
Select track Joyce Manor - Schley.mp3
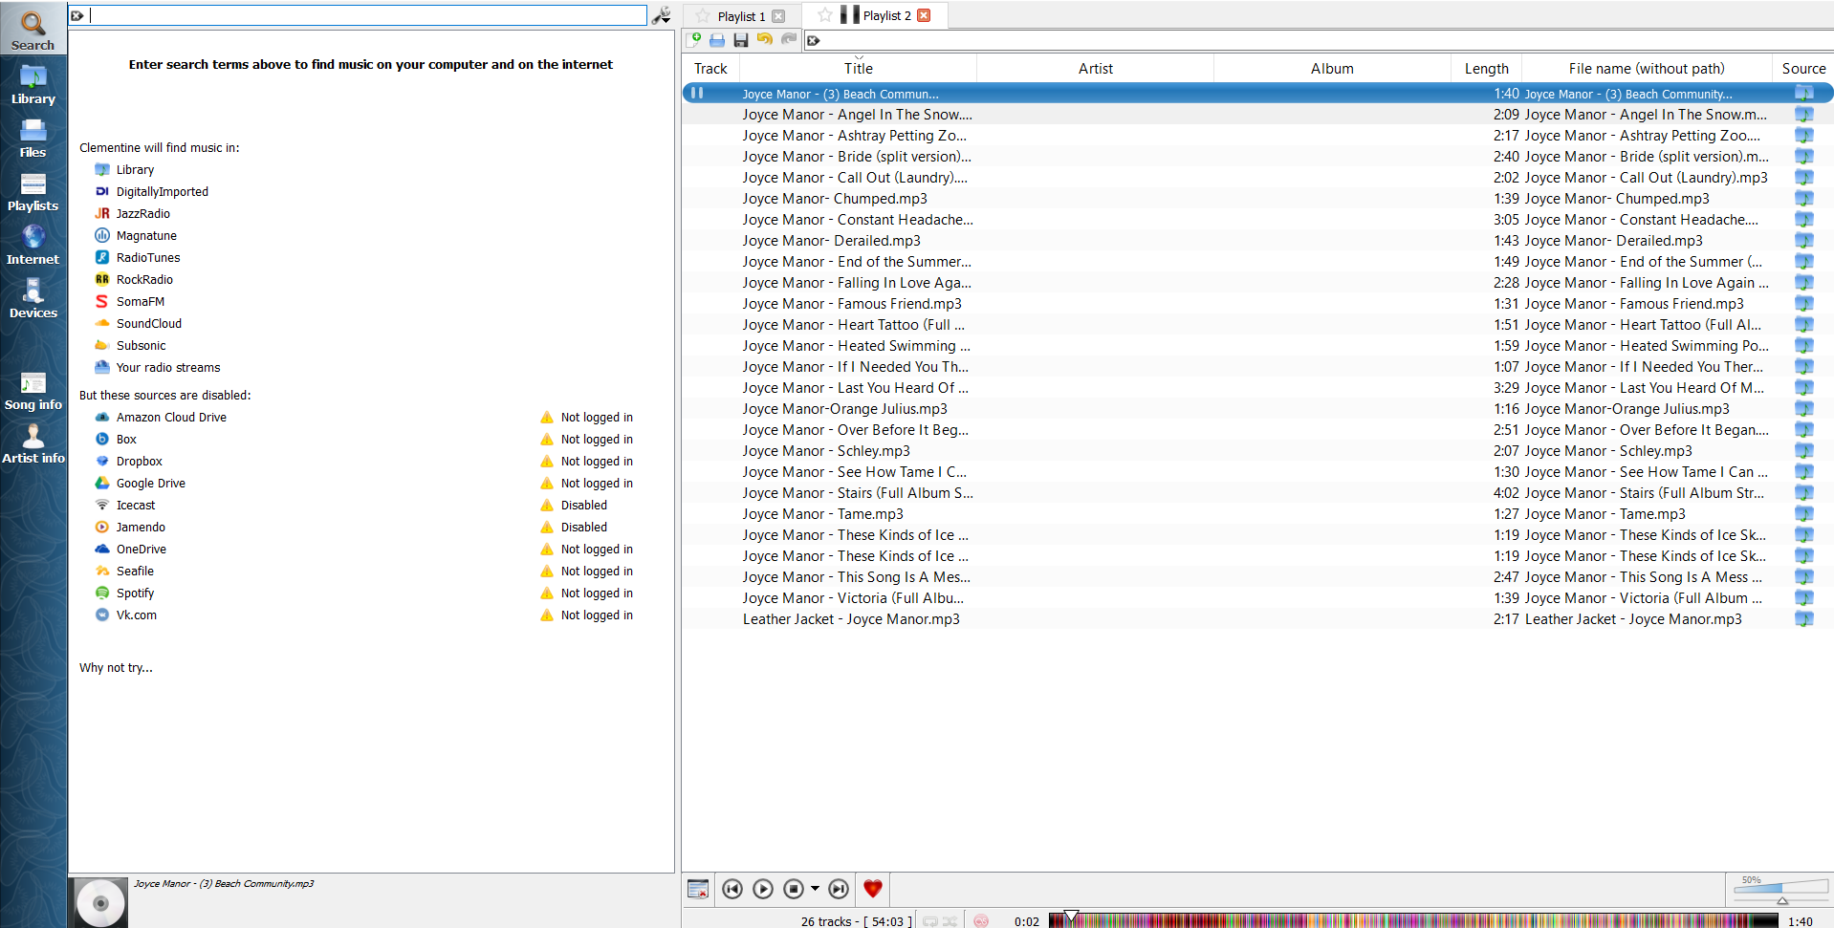click(1256, 451)
